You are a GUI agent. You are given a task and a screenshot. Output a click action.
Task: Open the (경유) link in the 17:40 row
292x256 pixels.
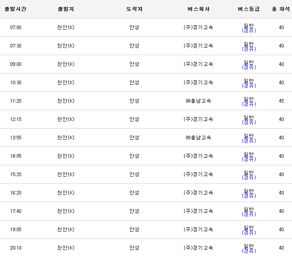tap(249, 214)
